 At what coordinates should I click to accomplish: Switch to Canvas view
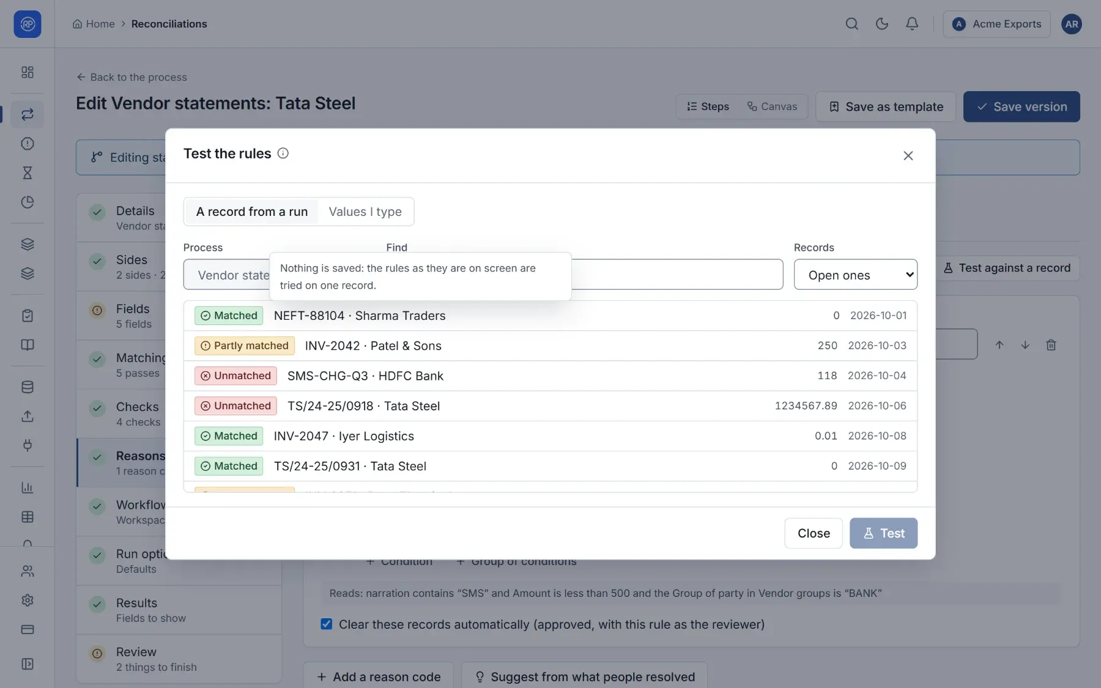(x=772, y=106)
